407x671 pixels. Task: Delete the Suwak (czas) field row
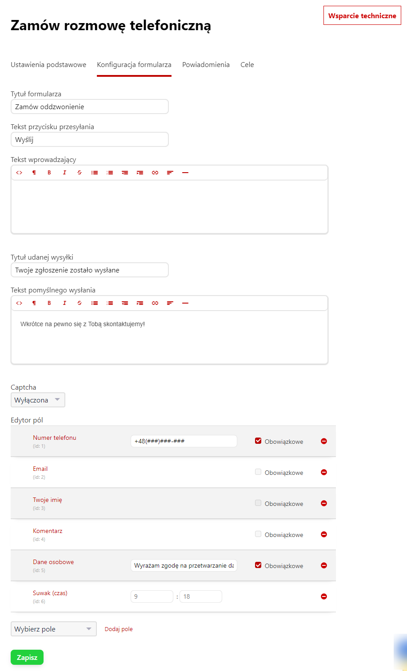(x=324, y=596)
